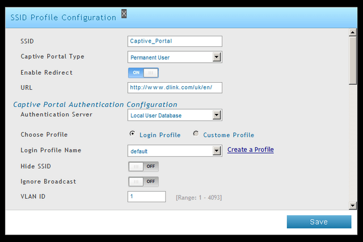Click the scrollbar up arrow
The image size is (363, 242).
click(353, 32)
